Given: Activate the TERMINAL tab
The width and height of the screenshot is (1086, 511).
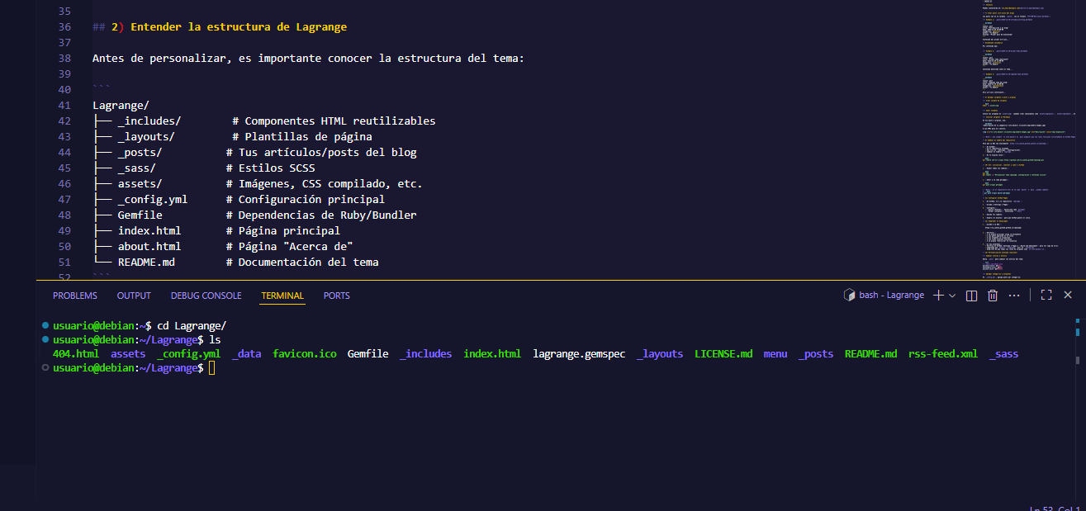Looking at the screenshot, I should point(282,296).
